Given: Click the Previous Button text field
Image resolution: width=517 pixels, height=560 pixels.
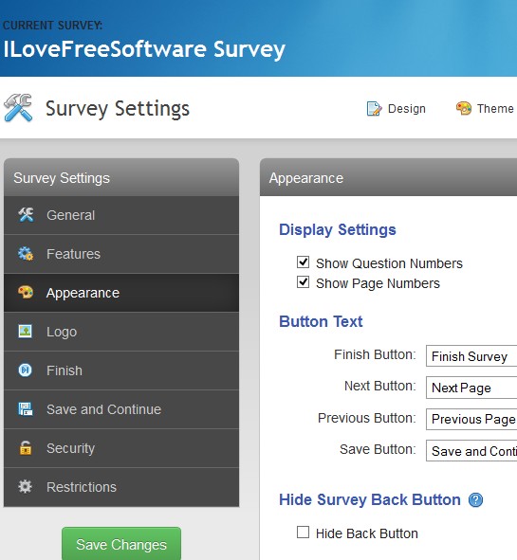Looking at the screenshot, I should 471,419.
